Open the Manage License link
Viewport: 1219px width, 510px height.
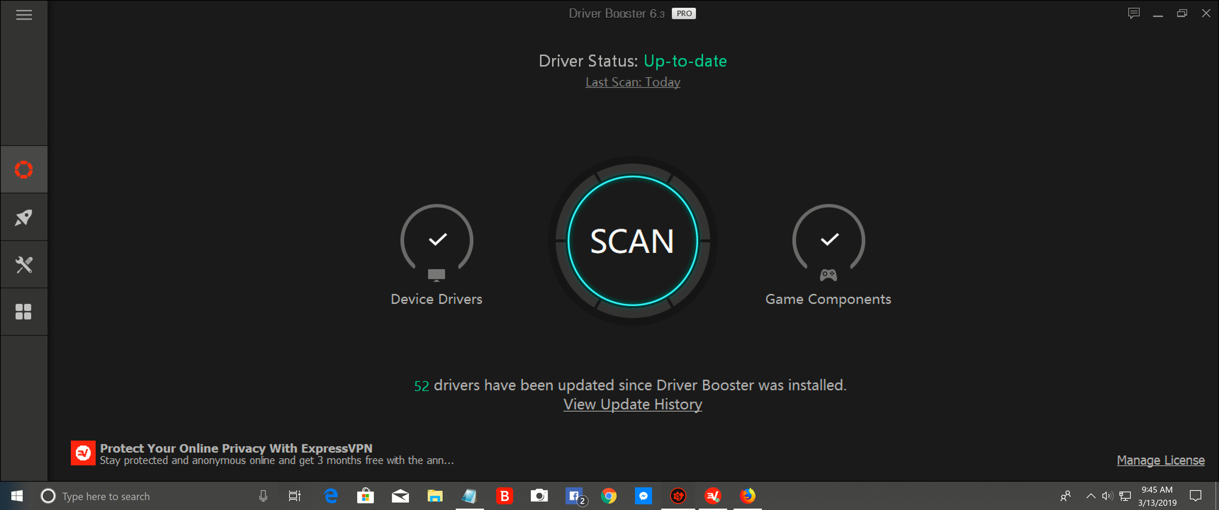[x=1161, y=460]
